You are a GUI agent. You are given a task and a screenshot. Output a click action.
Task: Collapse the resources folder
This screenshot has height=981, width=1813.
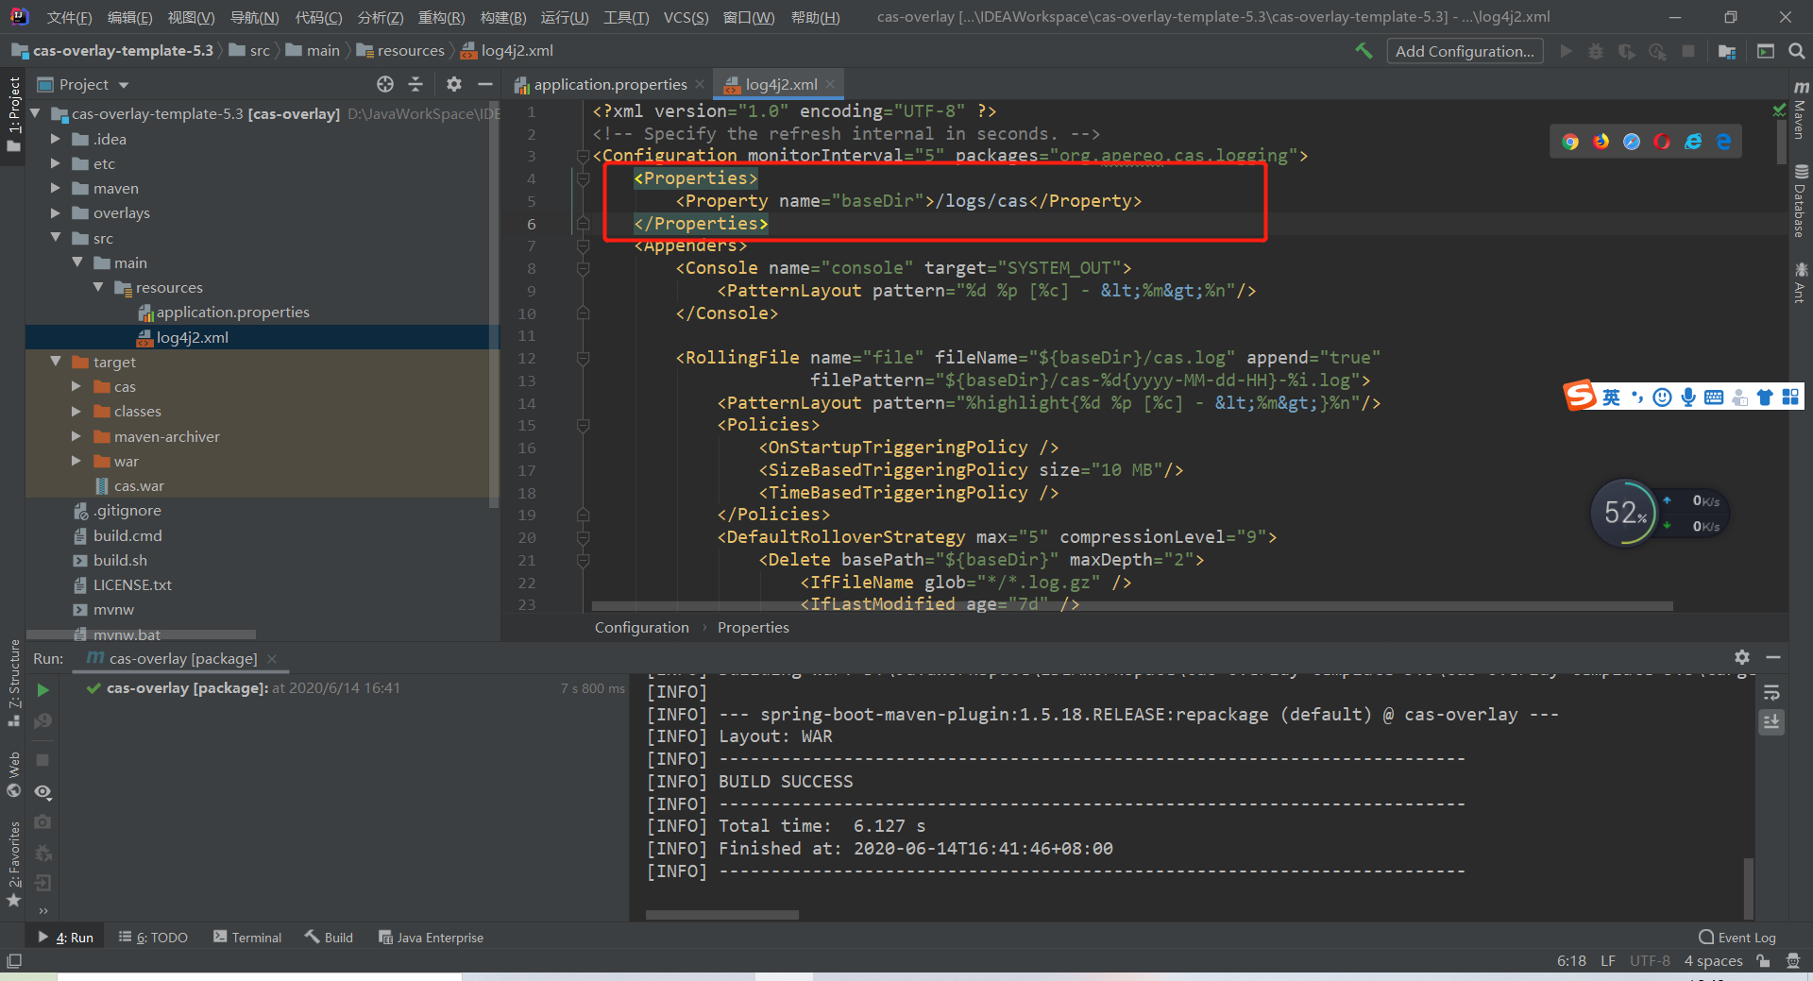(x=98, y=287)
